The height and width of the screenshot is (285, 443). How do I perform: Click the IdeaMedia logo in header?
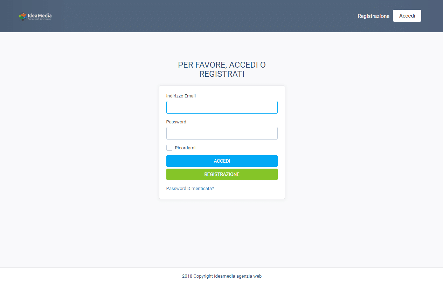tap(35, 16)
